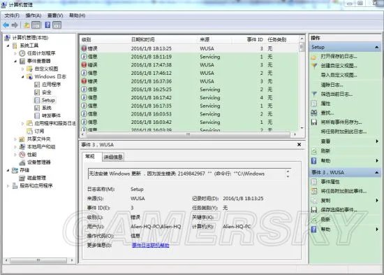This screenshot has width=384, height=275.
Task: Expand the 共享文件夹 tree node
Action: pyautogui.click(x=15, y=139)
